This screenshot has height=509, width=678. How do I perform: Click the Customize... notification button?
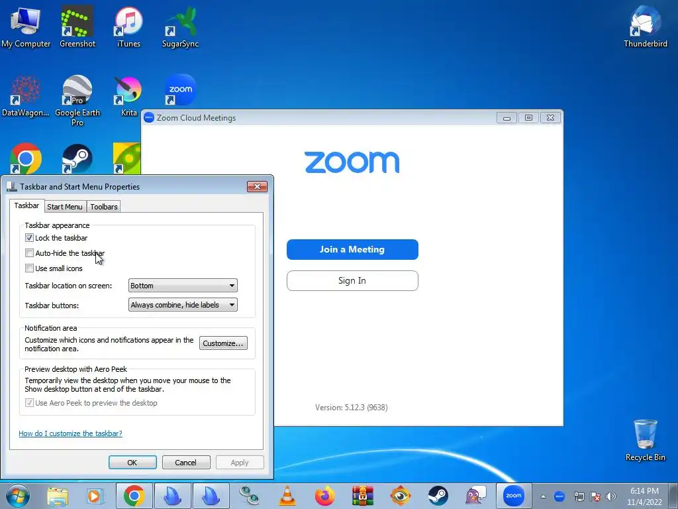pyautogui.click(x=223, y=343)
